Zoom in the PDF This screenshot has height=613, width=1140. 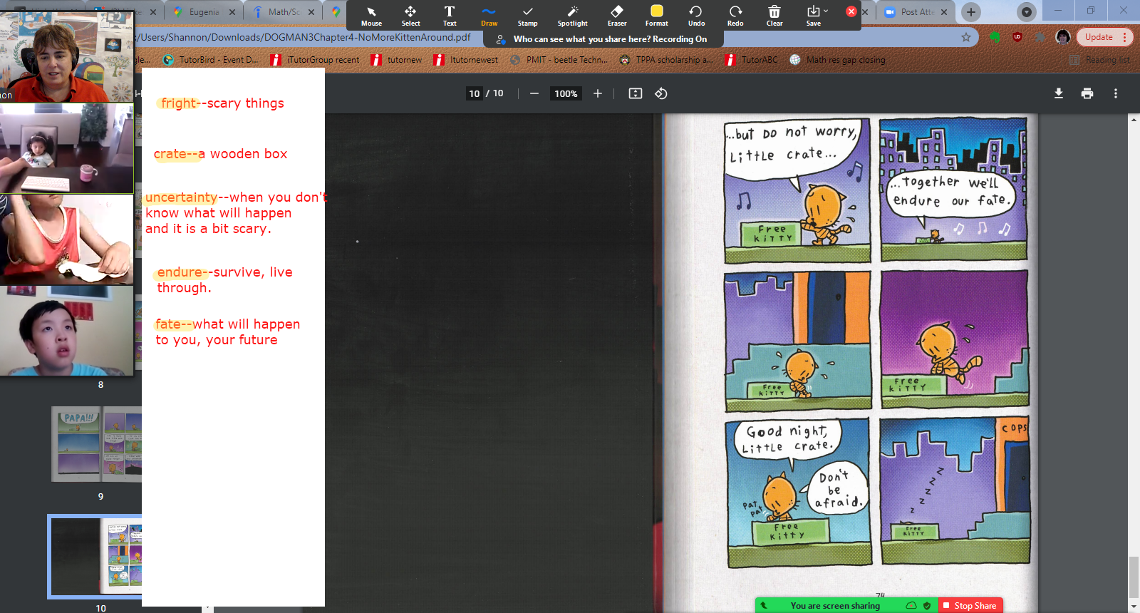pyautogui.click(x=598, y=93)
